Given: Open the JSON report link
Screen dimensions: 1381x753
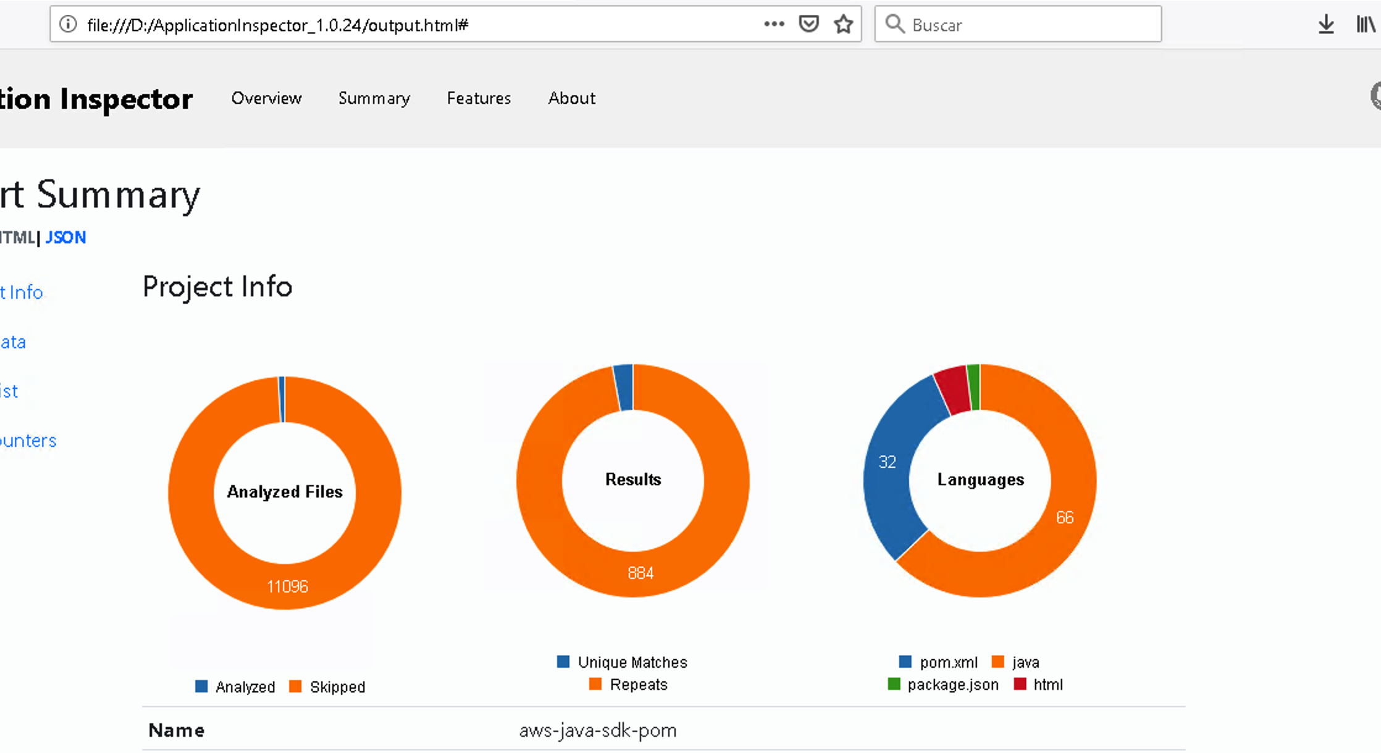Looking at the screenshot, I should click(x=65, y=237).
